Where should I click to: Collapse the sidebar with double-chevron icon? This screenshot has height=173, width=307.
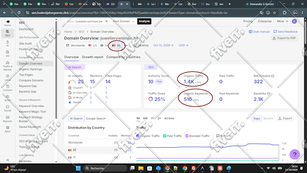click(8, 160)
